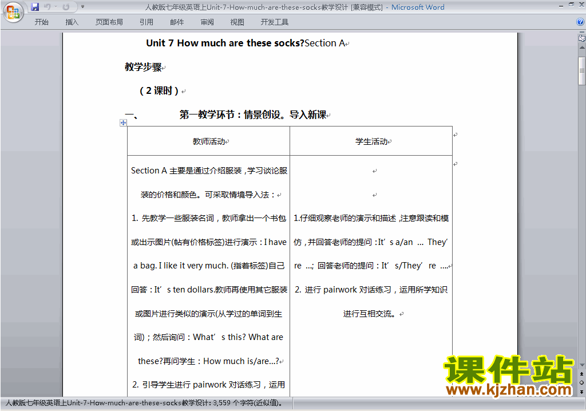
Task: Click the window Close button
Action: coord(581,5)
